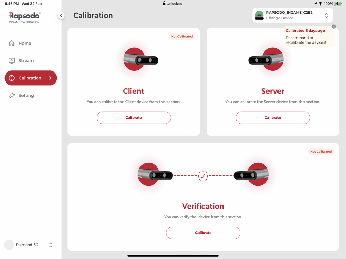This screenshot has height=259, width=346.
Task: Click the Server camera device image
Action: pyautogui.click(x=266, y=59)
